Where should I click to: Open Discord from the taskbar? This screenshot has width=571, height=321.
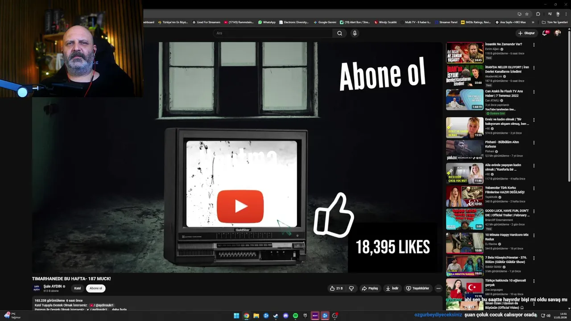(285, 316)
